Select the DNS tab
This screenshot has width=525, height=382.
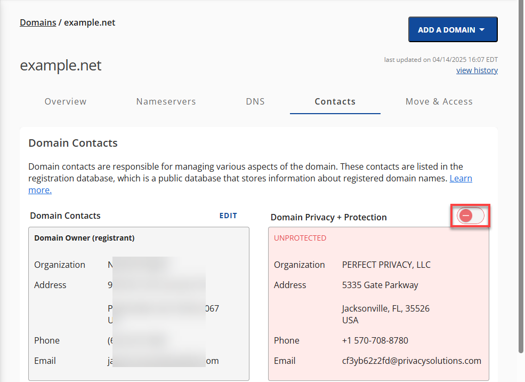[x=255, y=101]
